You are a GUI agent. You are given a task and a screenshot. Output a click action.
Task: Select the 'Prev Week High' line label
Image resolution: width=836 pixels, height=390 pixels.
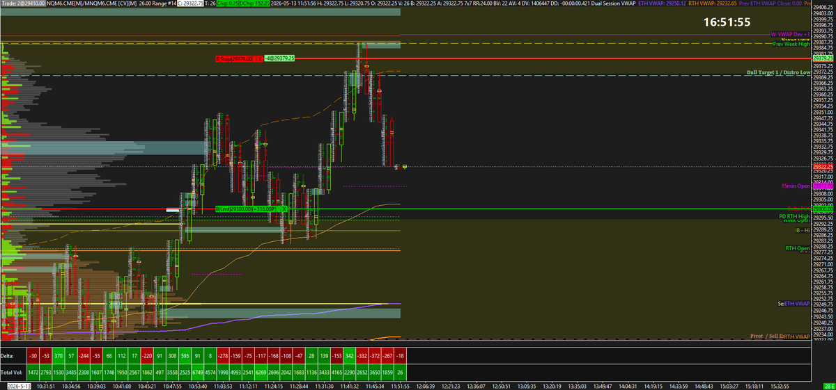(x=791, y=44)
